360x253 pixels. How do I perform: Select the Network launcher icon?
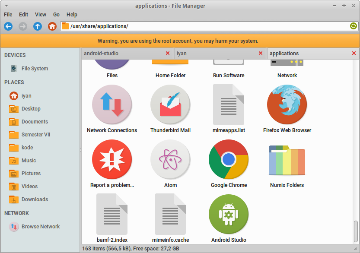pos(287,63)
